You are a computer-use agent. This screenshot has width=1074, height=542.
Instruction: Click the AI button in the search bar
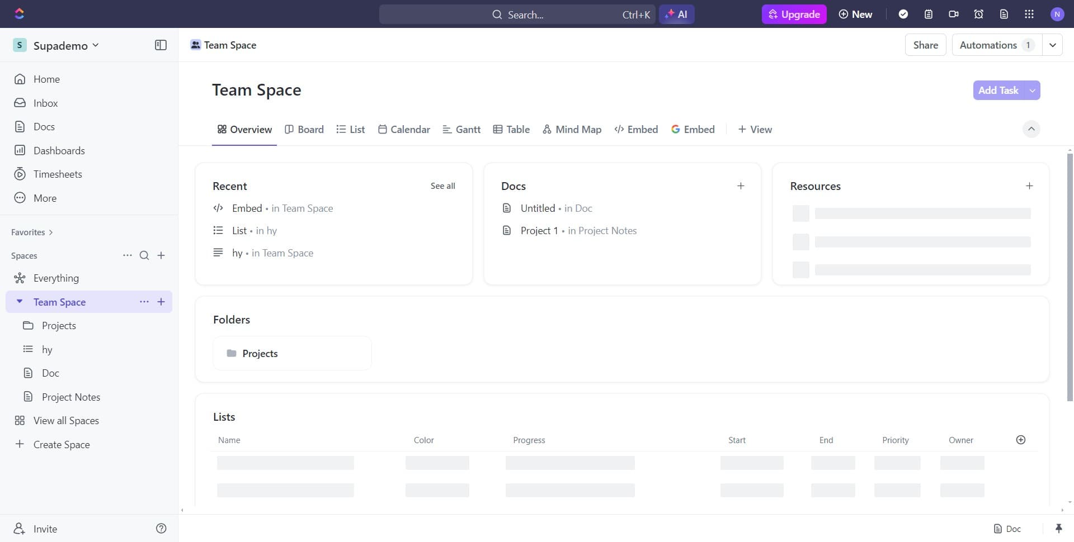click(x=677, y=14)
